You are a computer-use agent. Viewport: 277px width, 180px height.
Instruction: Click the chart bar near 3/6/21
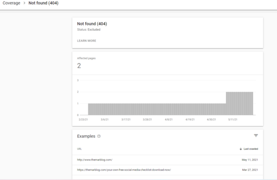click(105, 109)
